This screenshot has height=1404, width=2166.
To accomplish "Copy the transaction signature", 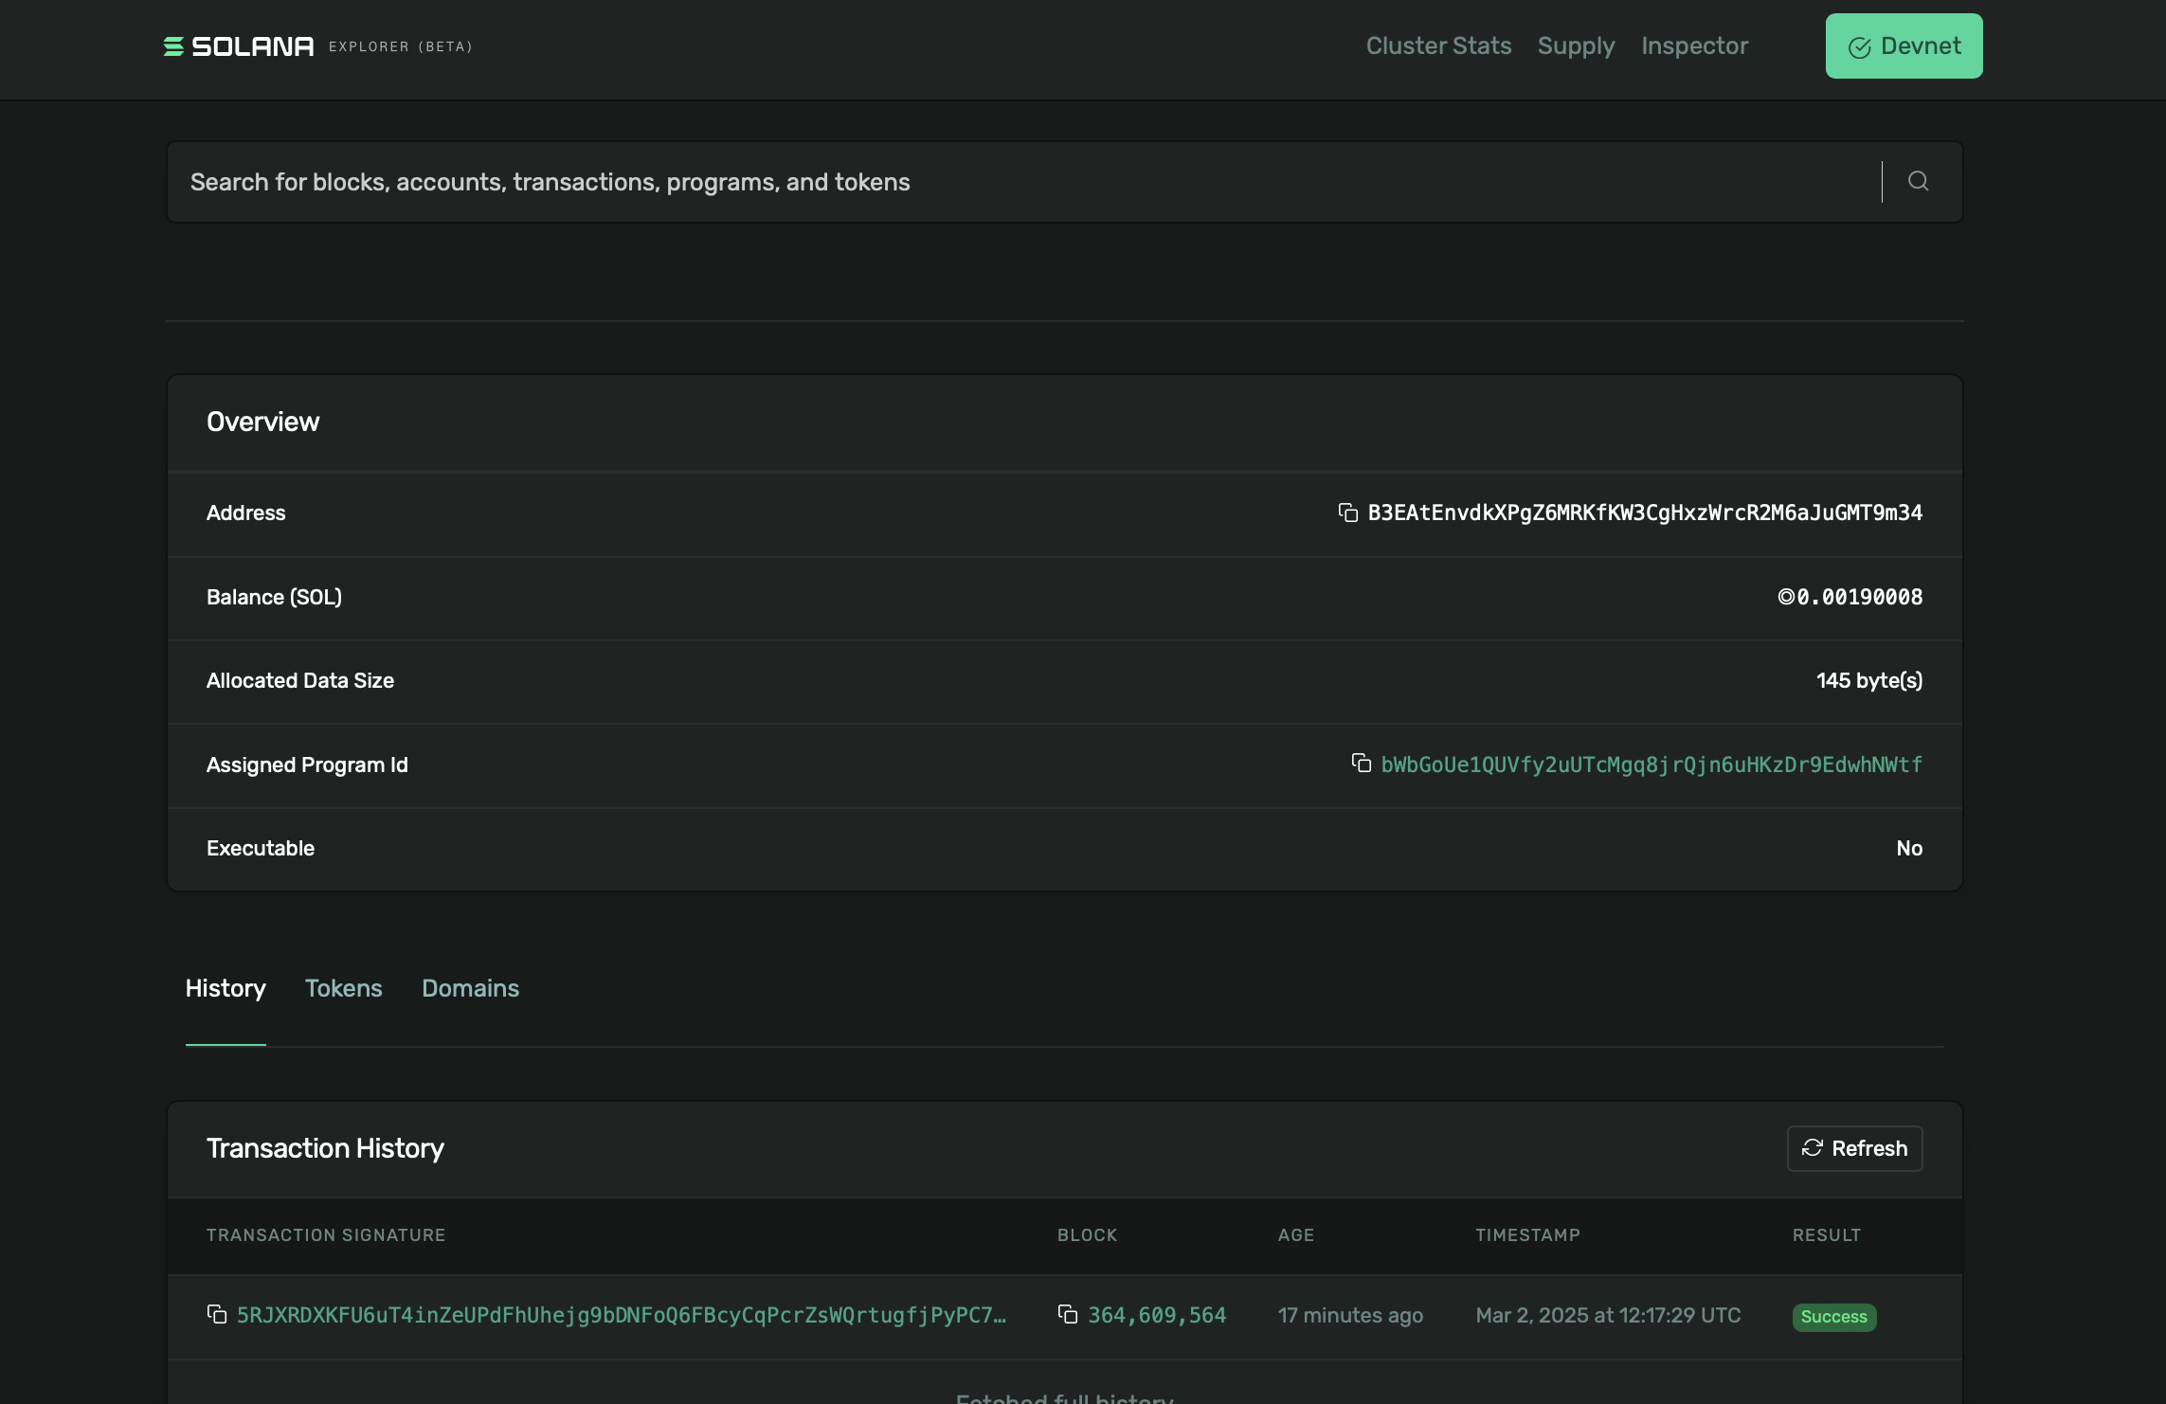I will pos(217,1315).
